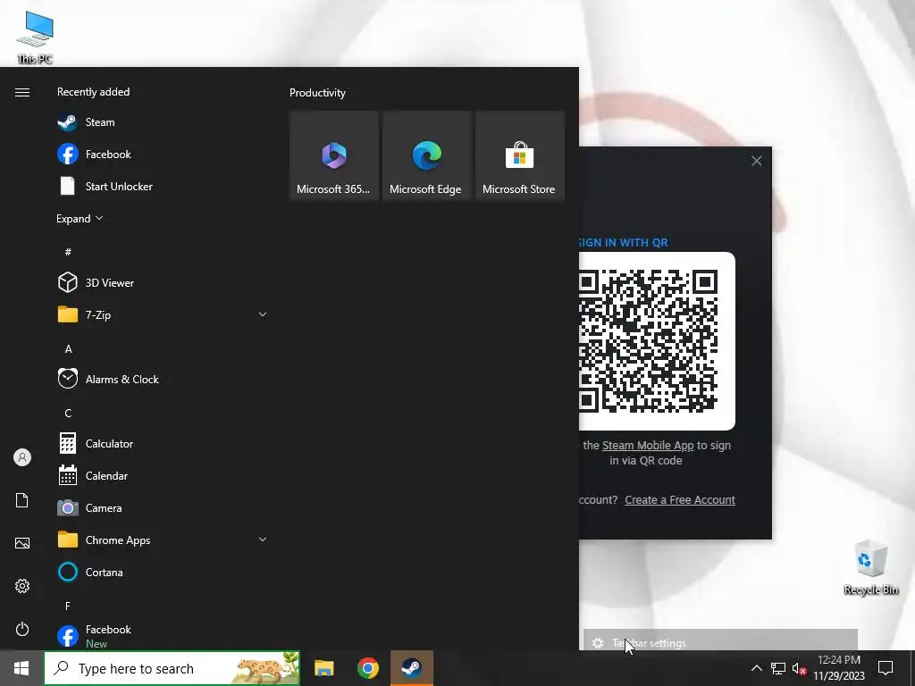Switch to Steam on the taskbar

(x=411, y=668)
